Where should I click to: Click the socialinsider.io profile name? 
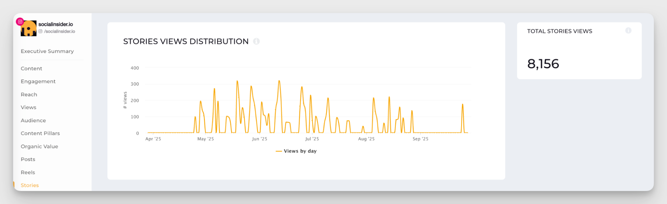pos(55,24)
